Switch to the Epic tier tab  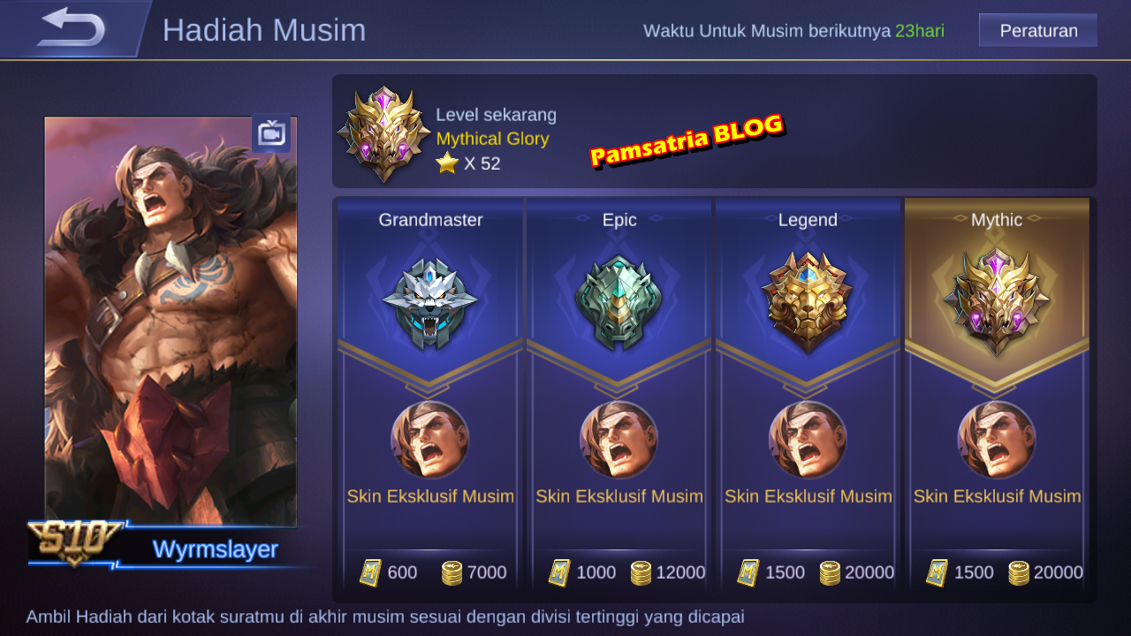[x=619, y=219]
